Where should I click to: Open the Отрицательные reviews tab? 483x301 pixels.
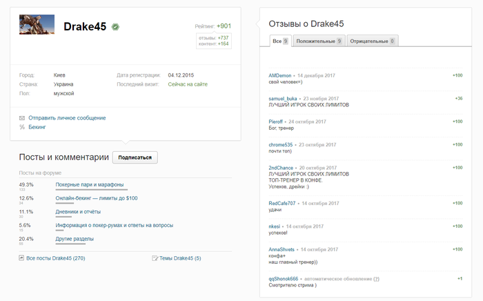coord(373,41)
